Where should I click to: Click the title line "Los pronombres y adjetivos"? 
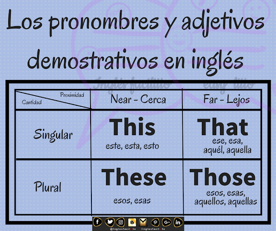[135, 23]
